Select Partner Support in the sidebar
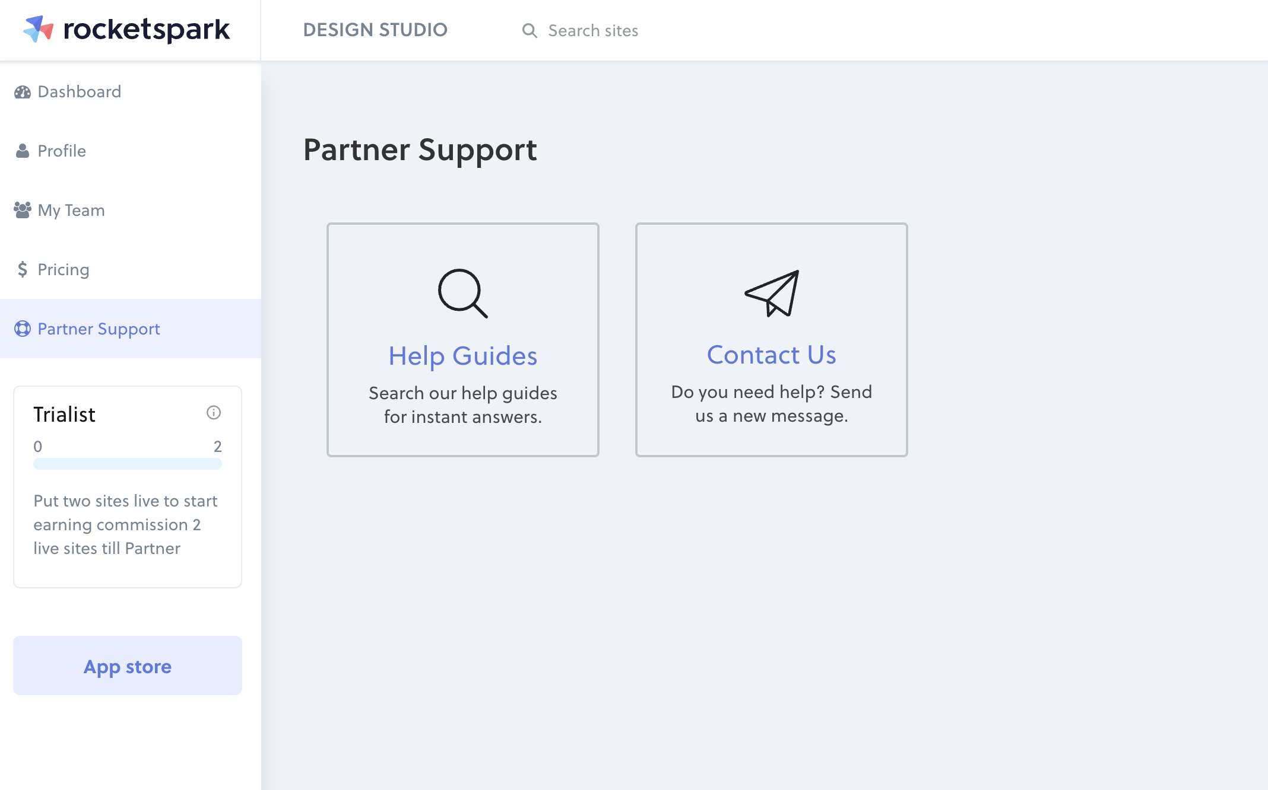Screen dimensions: 1268x790 [x=131, y=329]
